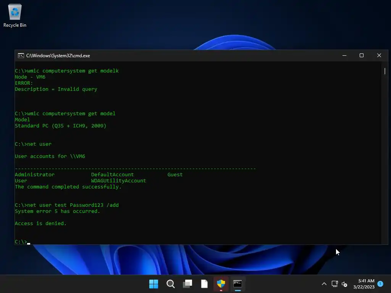Click the C:\Windows\System32\cmd.exe title text
The image size is (391, 293).
pyautogui.click(x=58, y=56)
